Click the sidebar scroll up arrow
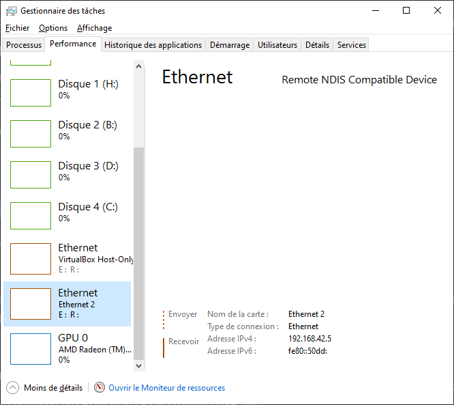This screenshot has width=454, height=405. [x=139, y=66]
